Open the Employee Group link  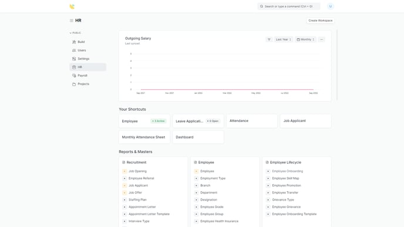click(x=212, y=214)
